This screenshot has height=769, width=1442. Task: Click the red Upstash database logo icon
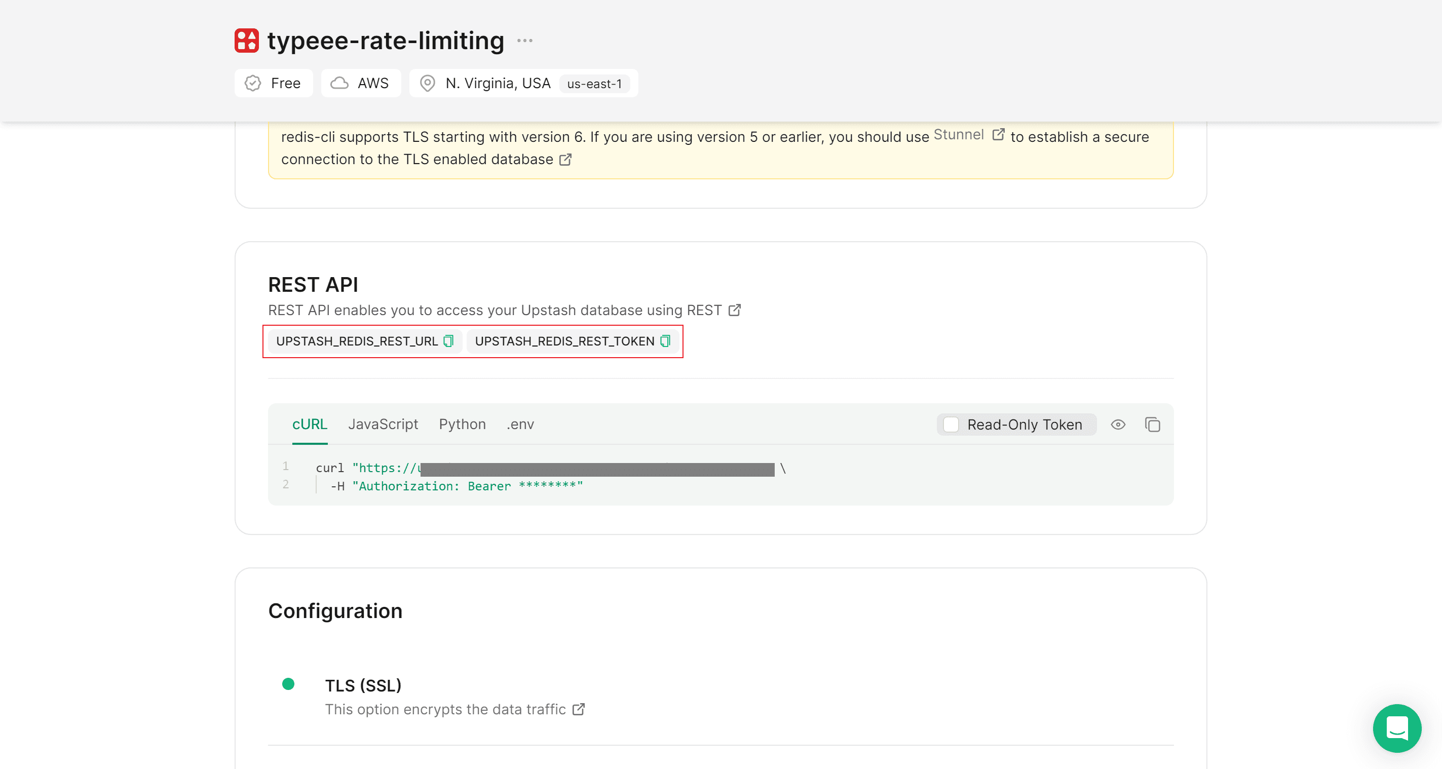point(246,41)
